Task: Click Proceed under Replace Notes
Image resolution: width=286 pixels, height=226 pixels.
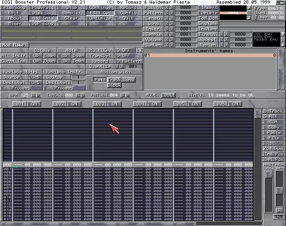Action: coord(21,88)
